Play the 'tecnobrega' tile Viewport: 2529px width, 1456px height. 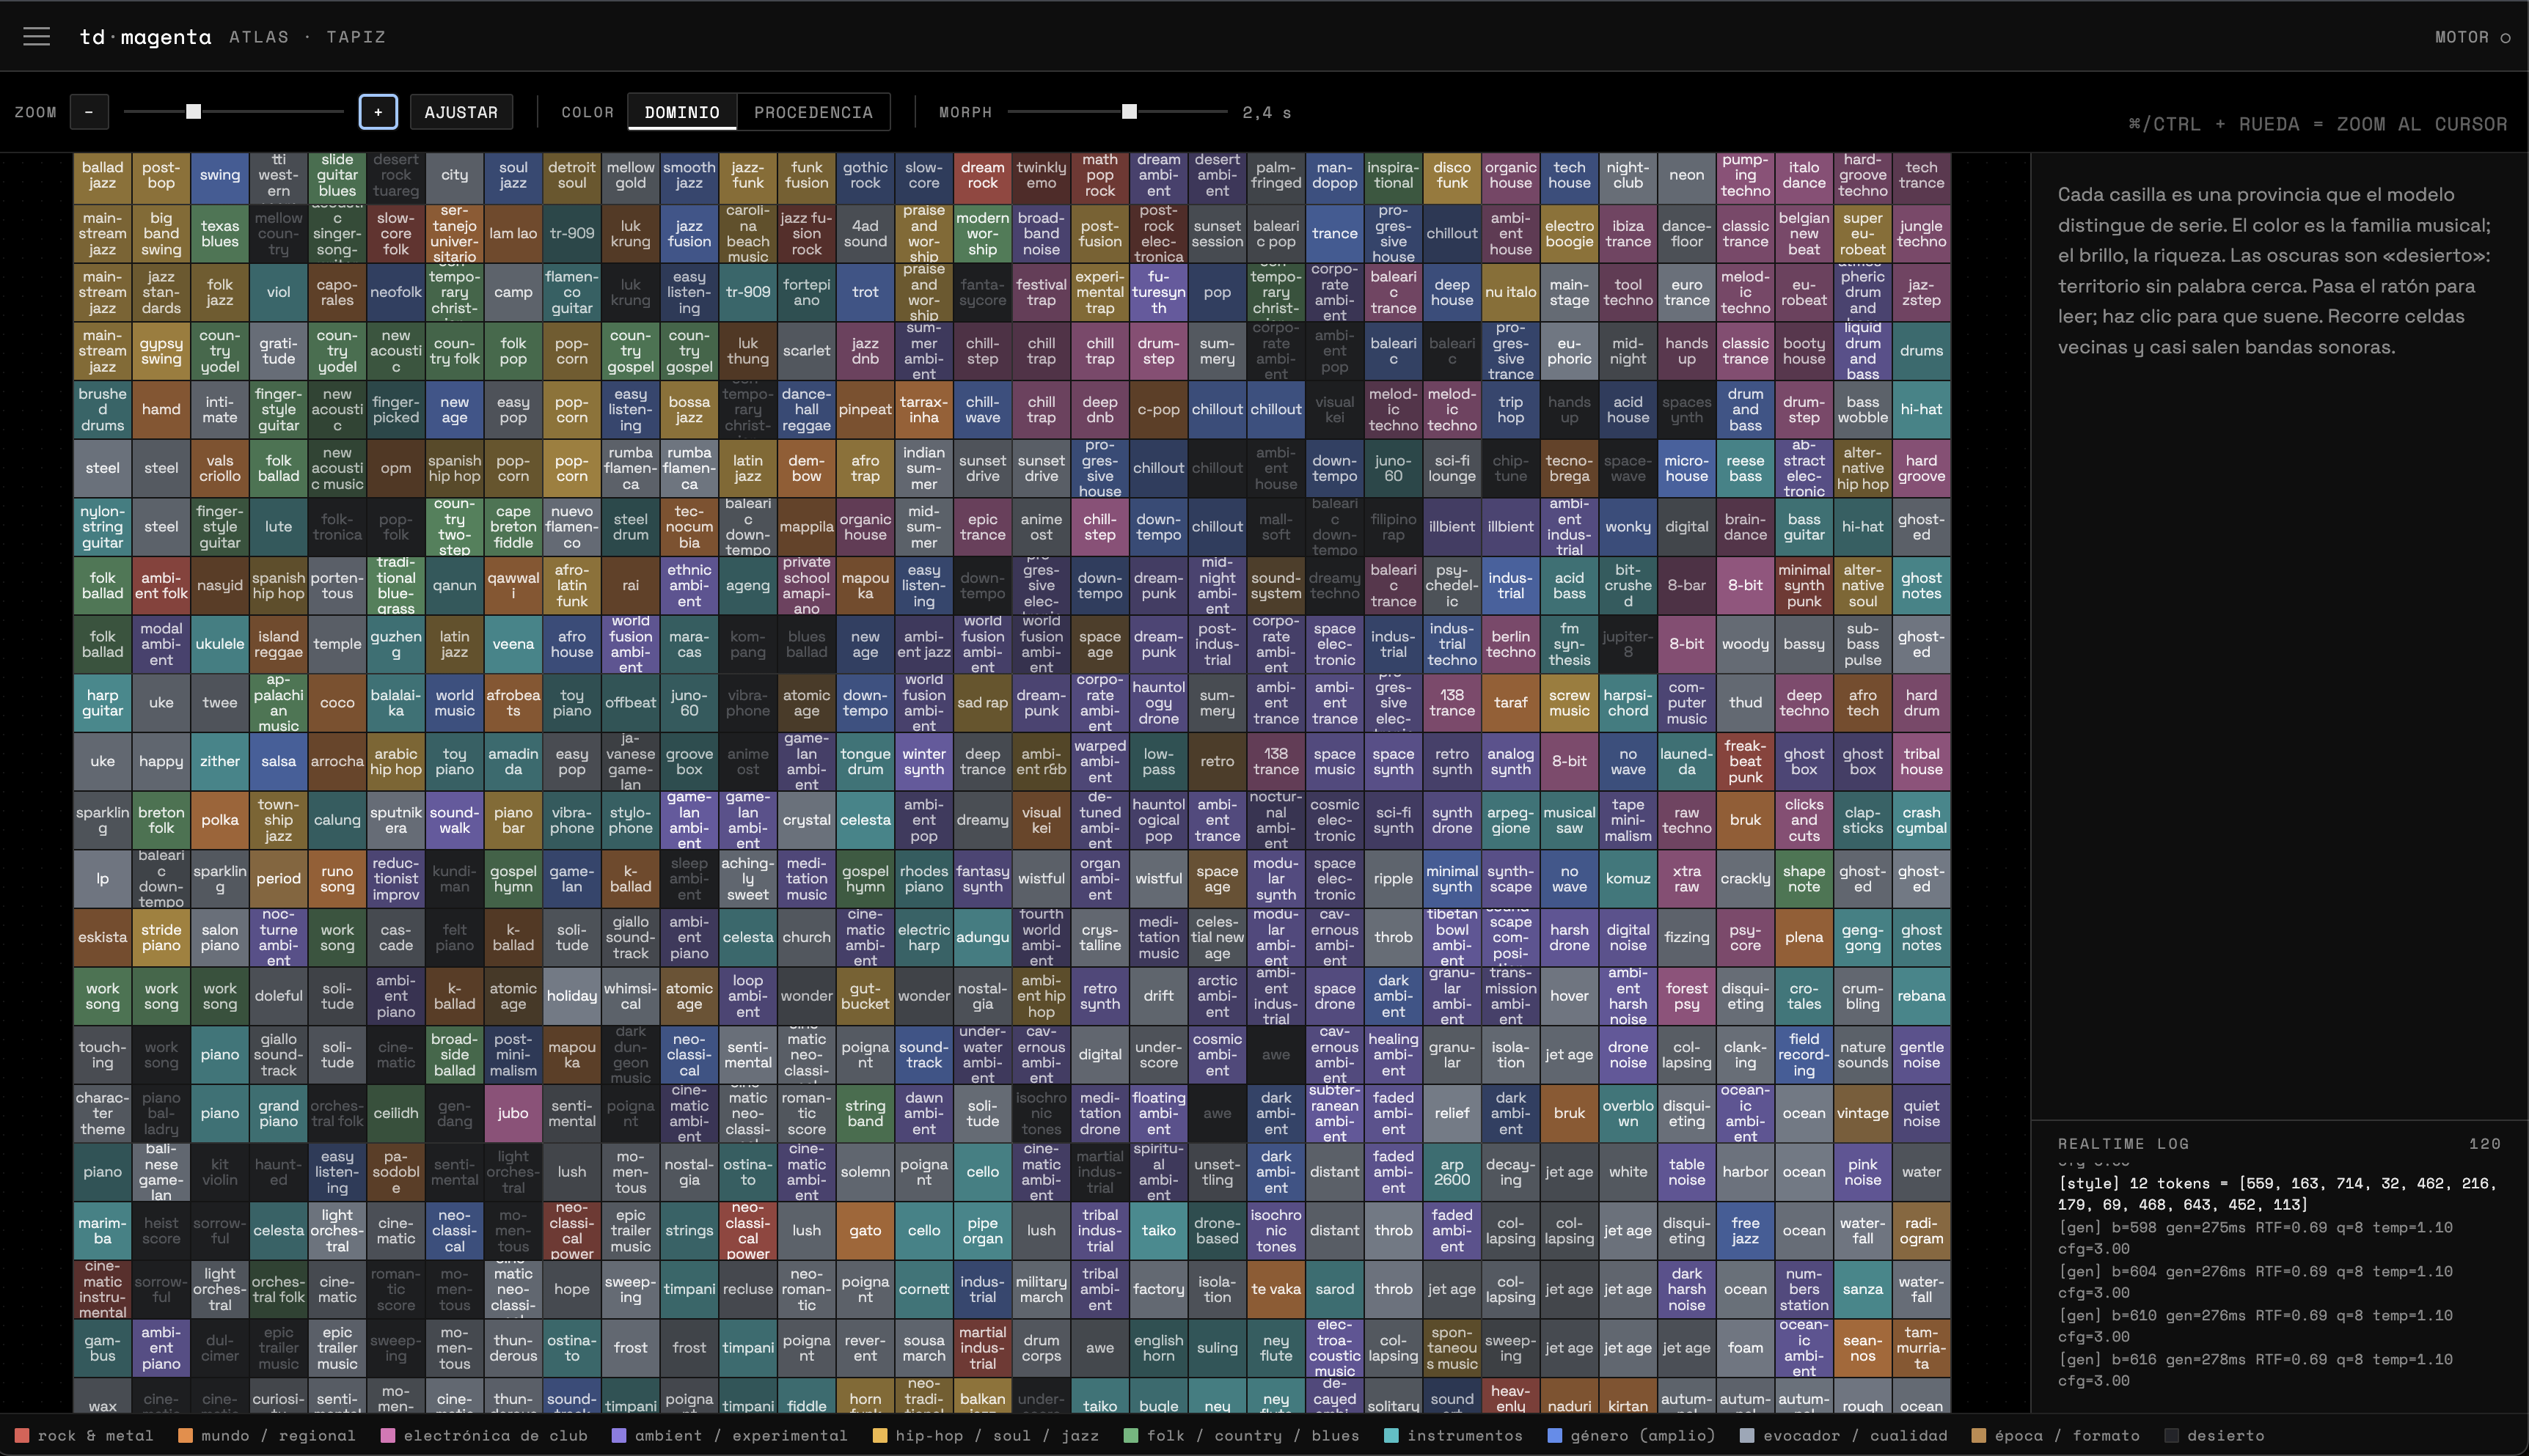pyautogui.click(x=1570, y=468)
